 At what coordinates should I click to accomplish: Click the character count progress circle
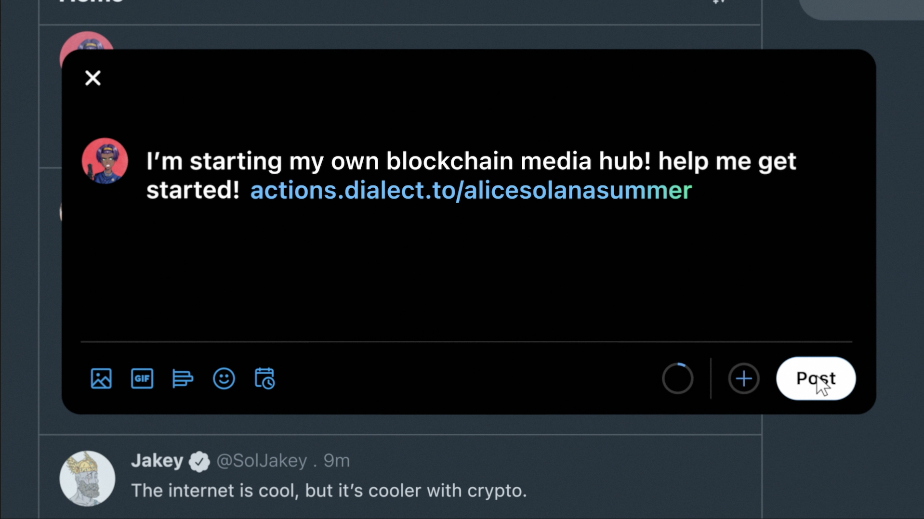pyautogui.click(x=677, y=378)
